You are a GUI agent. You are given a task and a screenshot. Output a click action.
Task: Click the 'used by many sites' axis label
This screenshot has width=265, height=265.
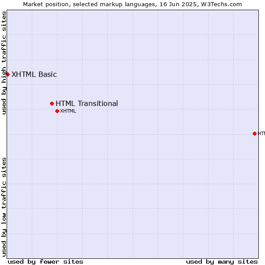[x=222, y=262]
